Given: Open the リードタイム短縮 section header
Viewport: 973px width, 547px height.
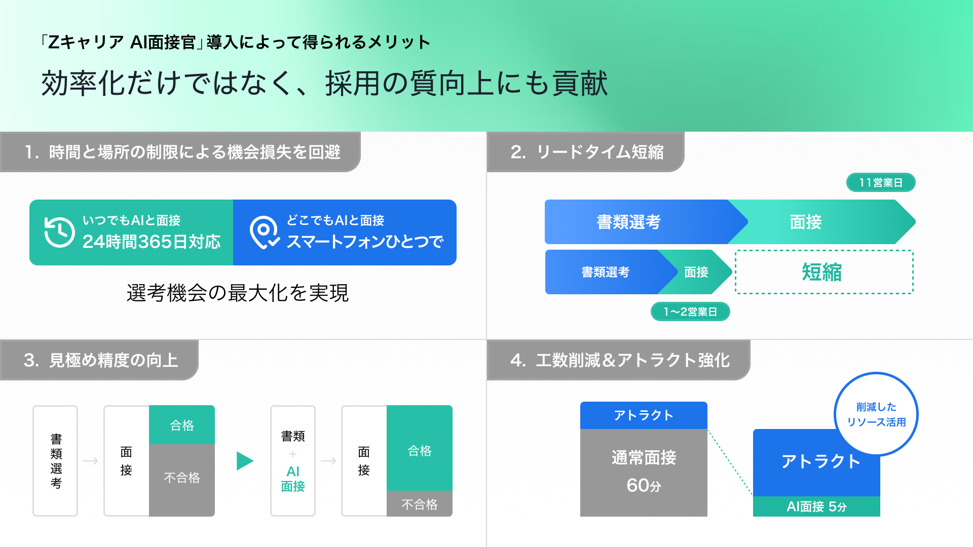Looking at the screenshot, I should point(585,152).
